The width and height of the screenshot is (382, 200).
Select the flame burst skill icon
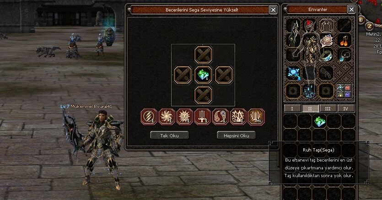tap(238, 117)
